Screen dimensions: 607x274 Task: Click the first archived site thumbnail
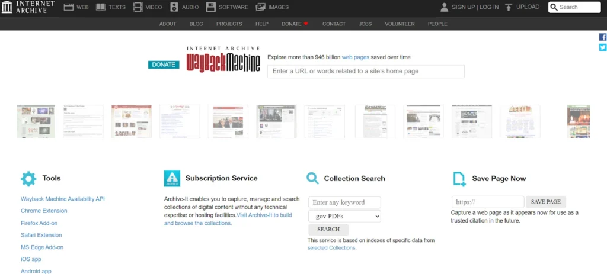pyautogui.click(x=36, y=121)
